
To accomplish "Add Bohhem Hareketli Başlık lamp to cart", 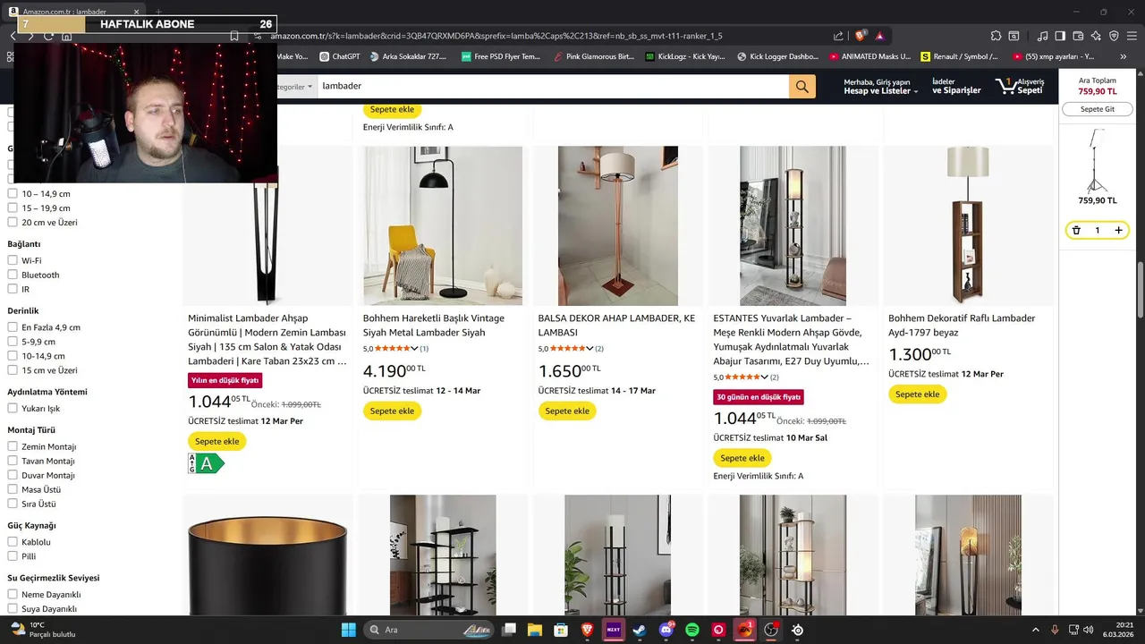I will click(392, 411).
